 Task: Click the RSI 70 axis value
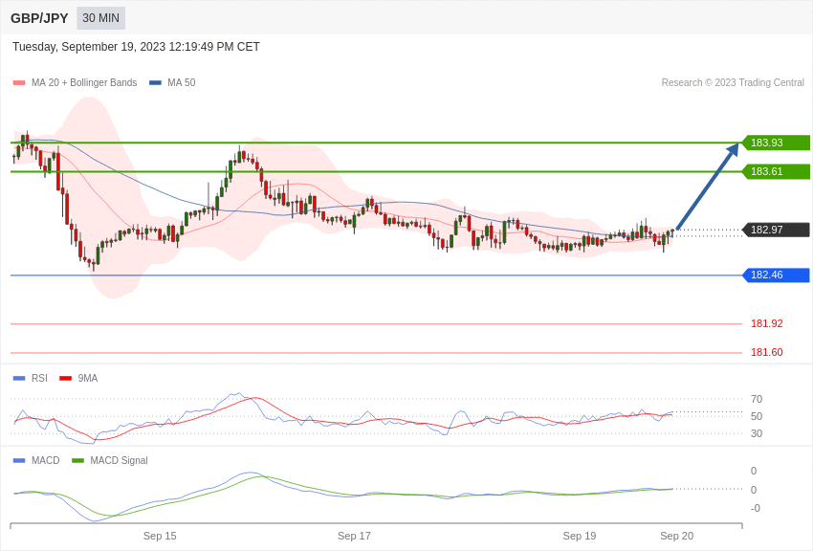757,399
